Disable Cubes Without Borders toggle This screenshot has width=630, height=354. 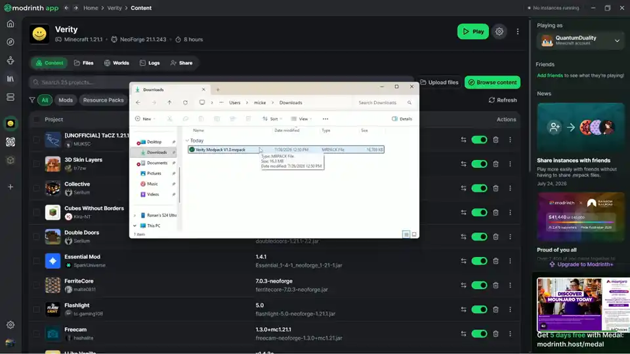tap(479, 212)
